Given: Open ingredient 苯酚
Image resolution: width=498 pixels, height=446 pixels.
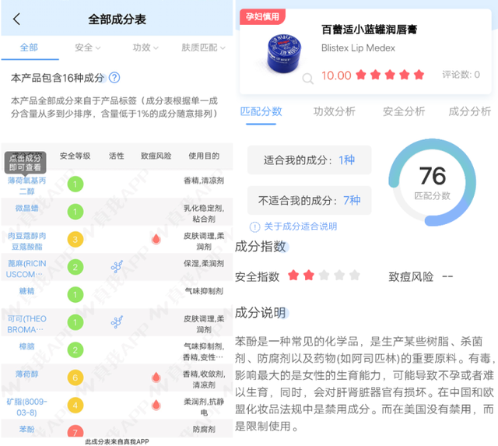Looking at the screenshot, I should (26, 429).
